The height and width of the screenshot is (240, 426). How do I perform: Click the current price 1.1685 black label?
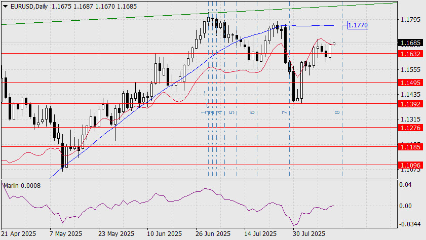point(410,43)
